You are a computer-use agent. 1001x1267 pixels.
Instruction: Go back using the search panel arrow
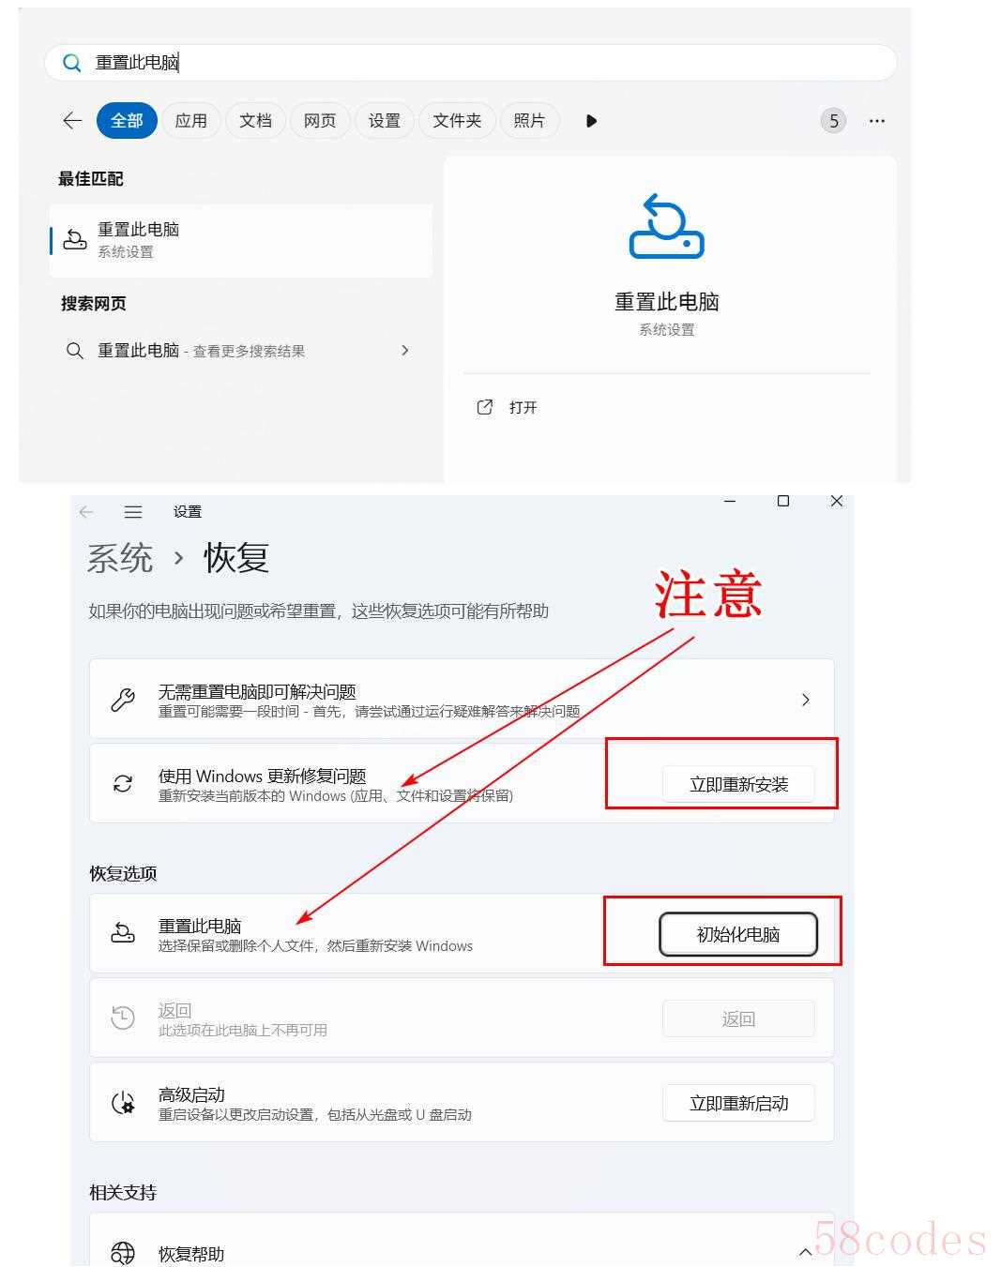click(x=72, y=120)
